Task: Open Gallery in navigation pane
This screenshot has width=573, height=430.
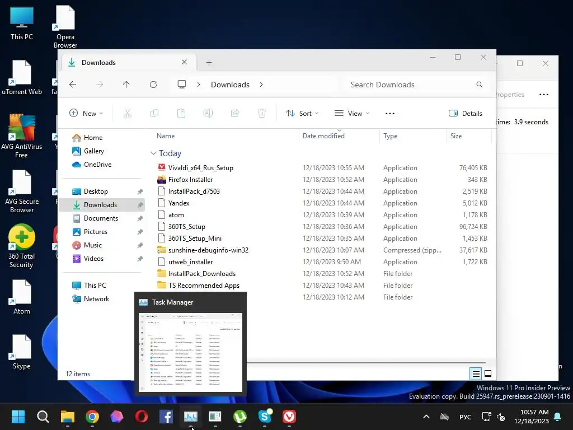Action: pyautogui.click(x=88, y=151)
